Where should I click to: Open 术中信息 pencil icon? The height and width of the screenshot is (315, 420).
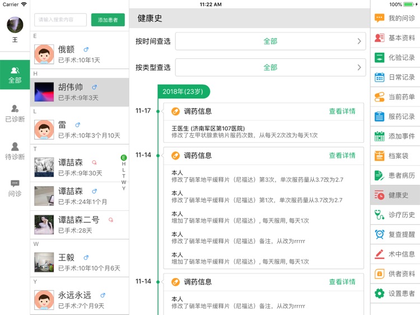(379, 254)
